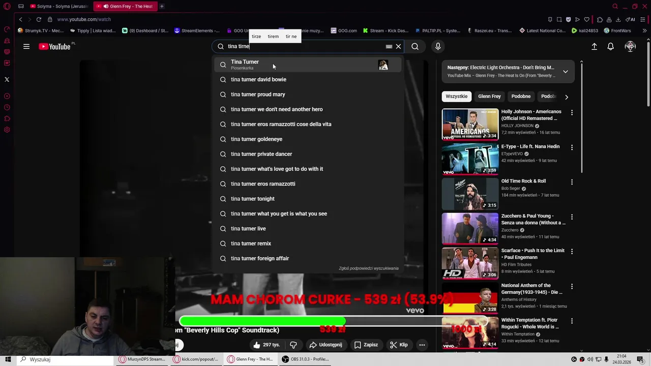Open Opera AI button in toolbar

(x=630, y=19)
